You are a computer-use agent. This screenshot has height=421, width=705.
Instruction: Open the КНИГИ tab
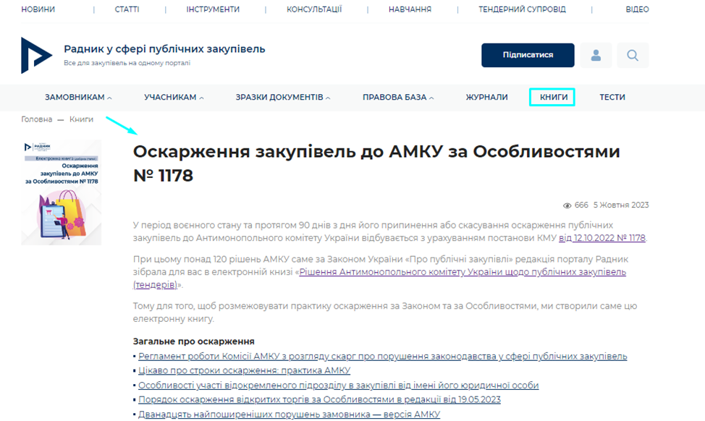(x=553, y=97)
